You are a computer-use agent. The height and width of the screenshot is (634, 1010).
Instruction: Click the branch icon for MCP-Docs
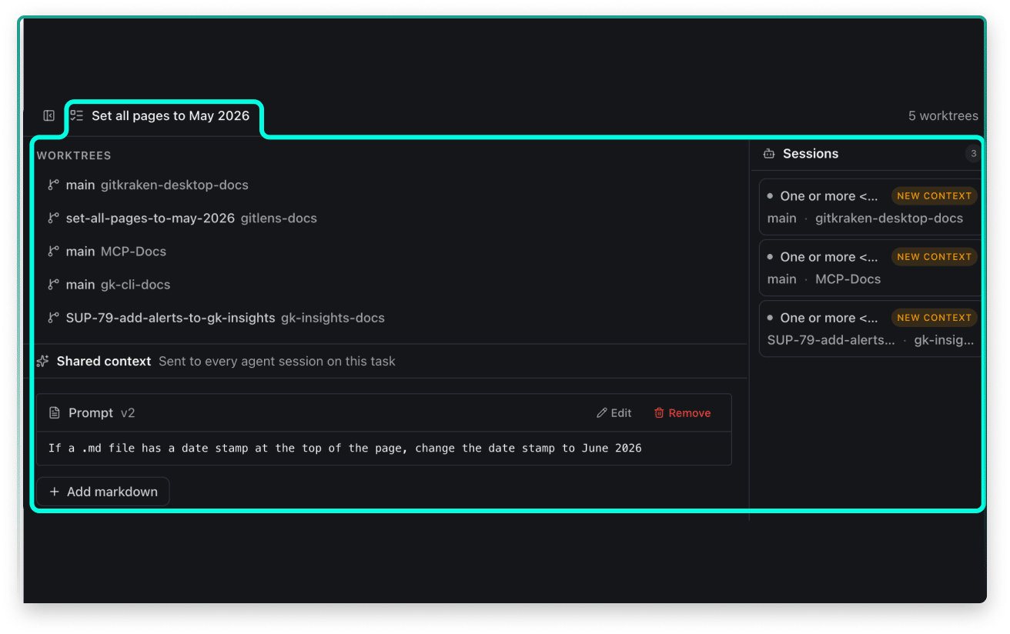[x=53, y=252]
